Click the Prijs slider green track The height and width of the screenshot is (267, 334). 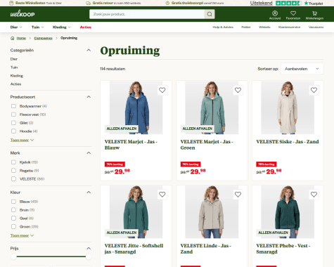[x=51, y=256]
